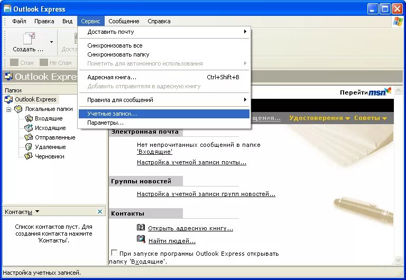Select Отправленные folder label in tree

pos(55,137)
